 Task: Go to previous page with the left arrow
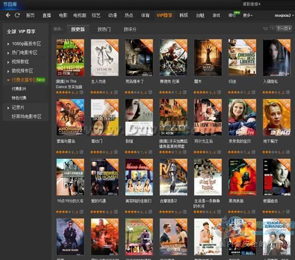pos(273,29)
